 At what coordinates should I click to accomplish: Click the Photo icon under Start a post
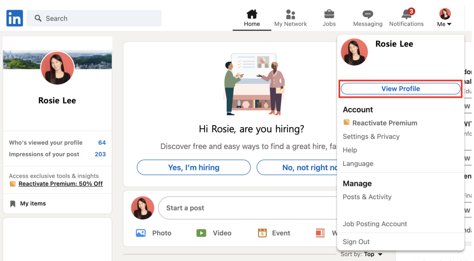(x=140, y=233)
